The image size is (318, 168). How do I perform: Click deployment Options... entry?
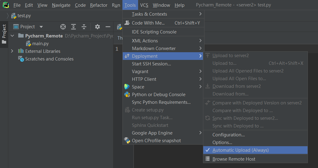pos(222,143)
